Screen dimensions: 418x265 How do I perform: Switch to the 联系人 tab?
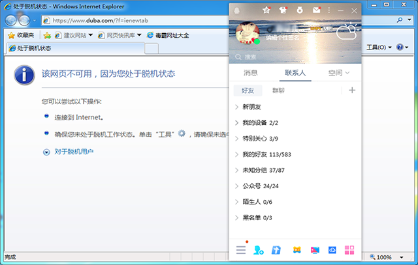[295, 72]
